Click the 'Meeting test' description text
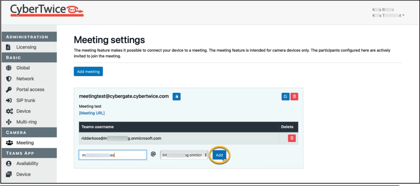Image resolution: width=420 pixels, height=186 pixels. (x=90, y=106)
